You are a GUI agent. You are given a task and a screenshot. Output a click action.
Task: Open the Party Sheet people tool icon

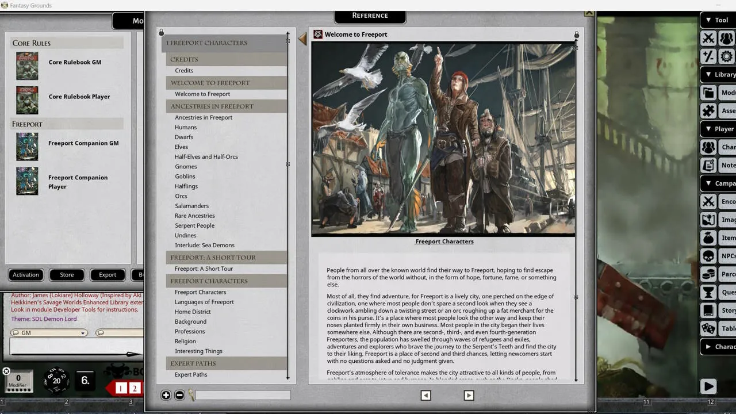click(x=727, y=38)
